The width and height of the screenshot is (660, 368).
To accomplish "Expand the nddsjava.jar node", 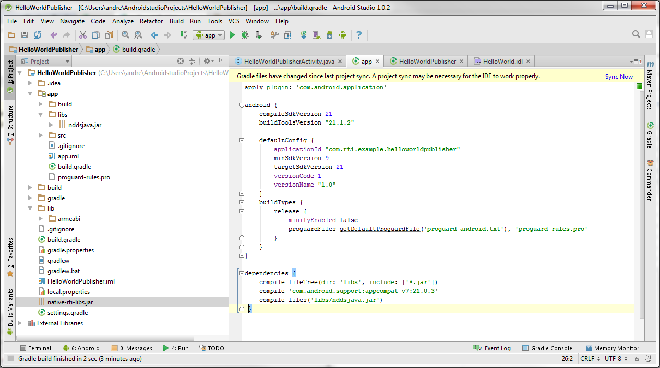I will pyautogui.click(x=51, y=125).
